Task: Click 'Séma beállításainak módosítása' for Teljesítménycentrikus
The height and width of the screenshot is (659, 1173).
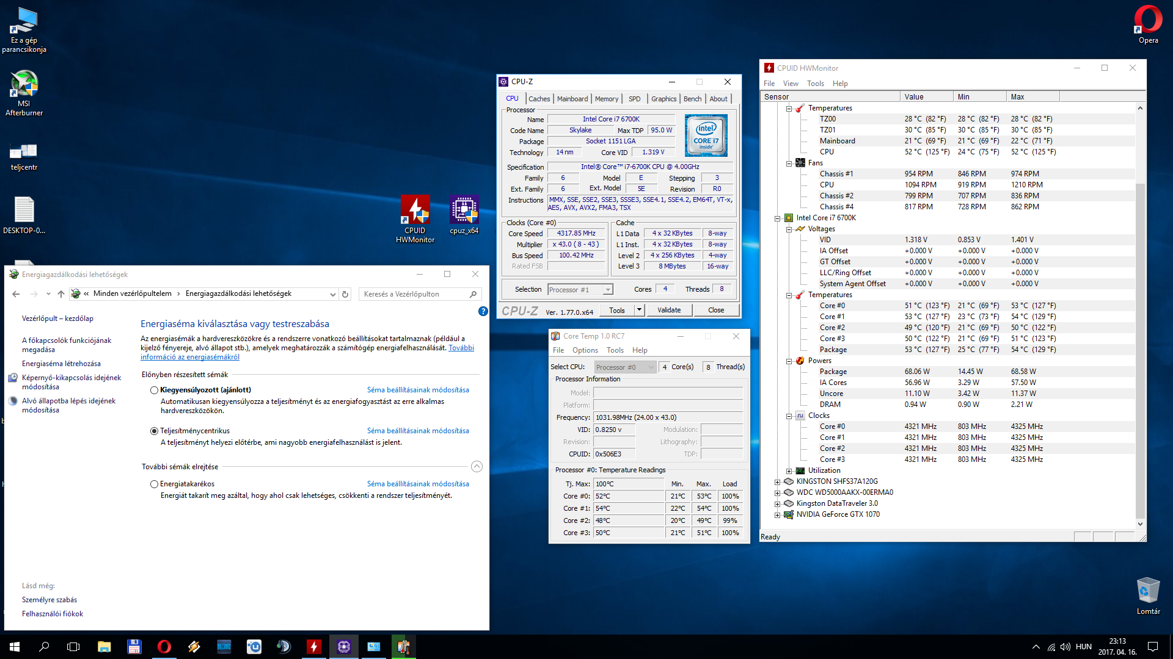Action: pyautogui.click(x=418, y=431)
